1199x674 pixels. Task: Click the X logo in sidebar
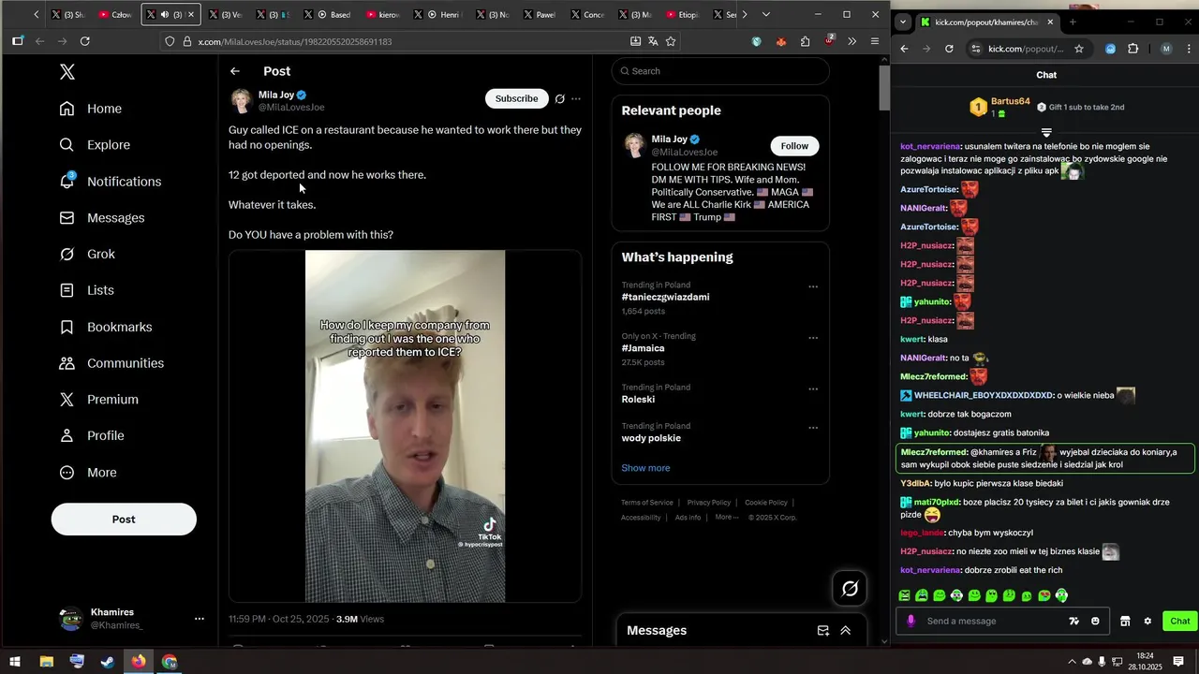click(x=67, y=72)
